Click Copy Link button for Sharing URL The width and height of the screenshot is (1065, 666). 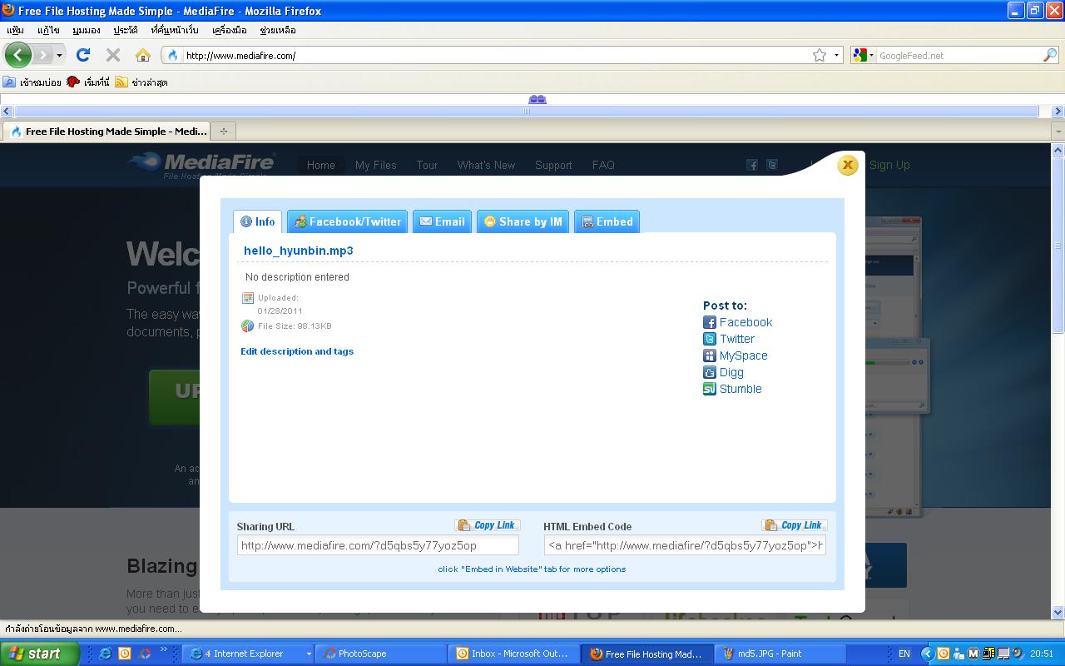[488, 525]
